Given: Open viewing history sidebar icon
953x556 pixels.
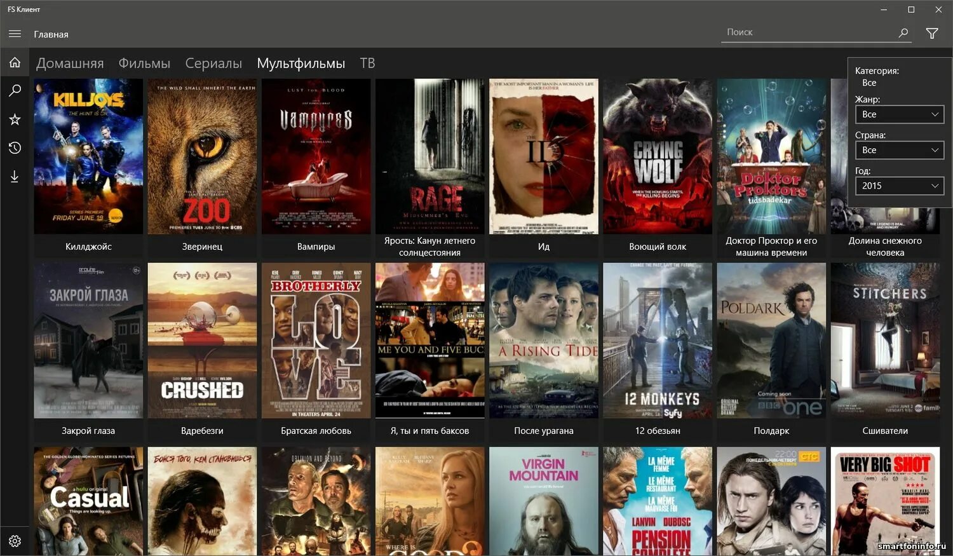Looking at the screenshot, I should coord(15,148).
